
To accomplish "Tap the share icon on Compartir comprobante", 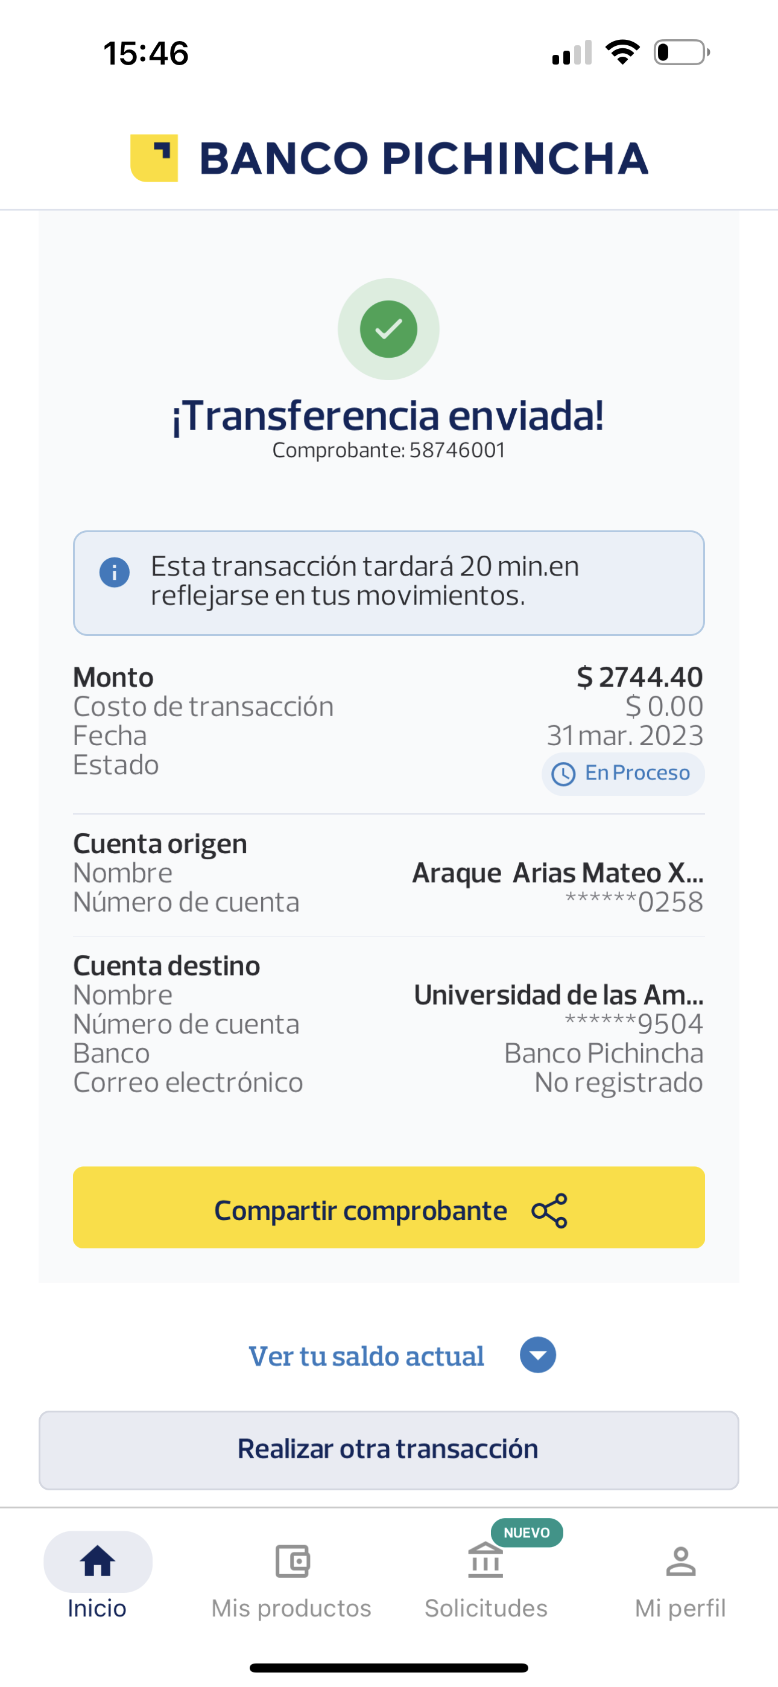I will click(549, 1210).
